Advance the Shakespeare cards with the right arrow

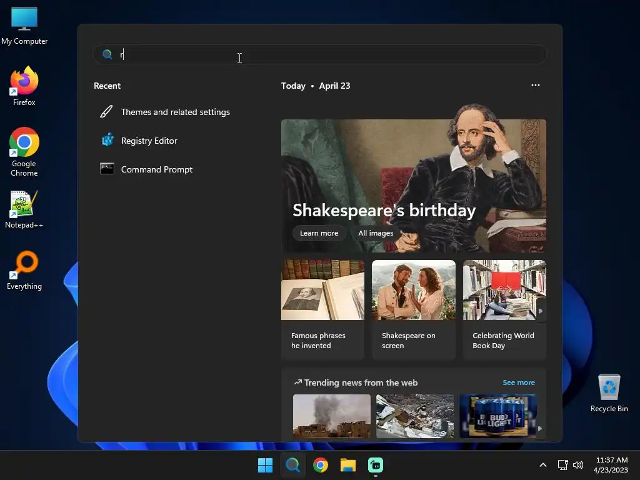click(541, 311)
